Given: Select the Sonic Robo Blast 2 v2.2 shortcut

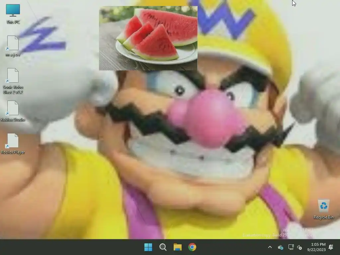Looking at the screenshot, I should point(13,81).
